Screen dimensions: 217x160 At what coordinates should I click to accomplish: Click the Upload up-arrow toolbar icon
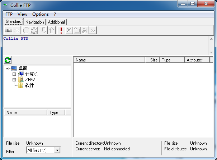point(52,30)
